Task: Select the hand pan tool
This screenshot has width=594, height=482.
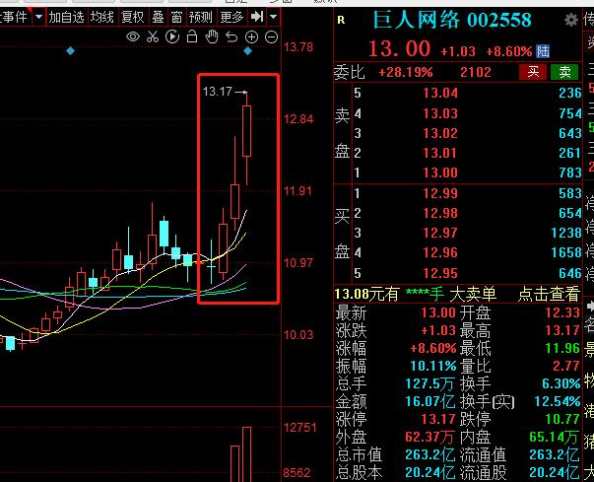Action: point(211,36)
